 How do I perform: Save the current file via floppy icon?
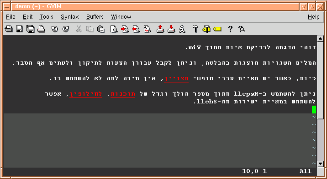click(x=19, y=29)
